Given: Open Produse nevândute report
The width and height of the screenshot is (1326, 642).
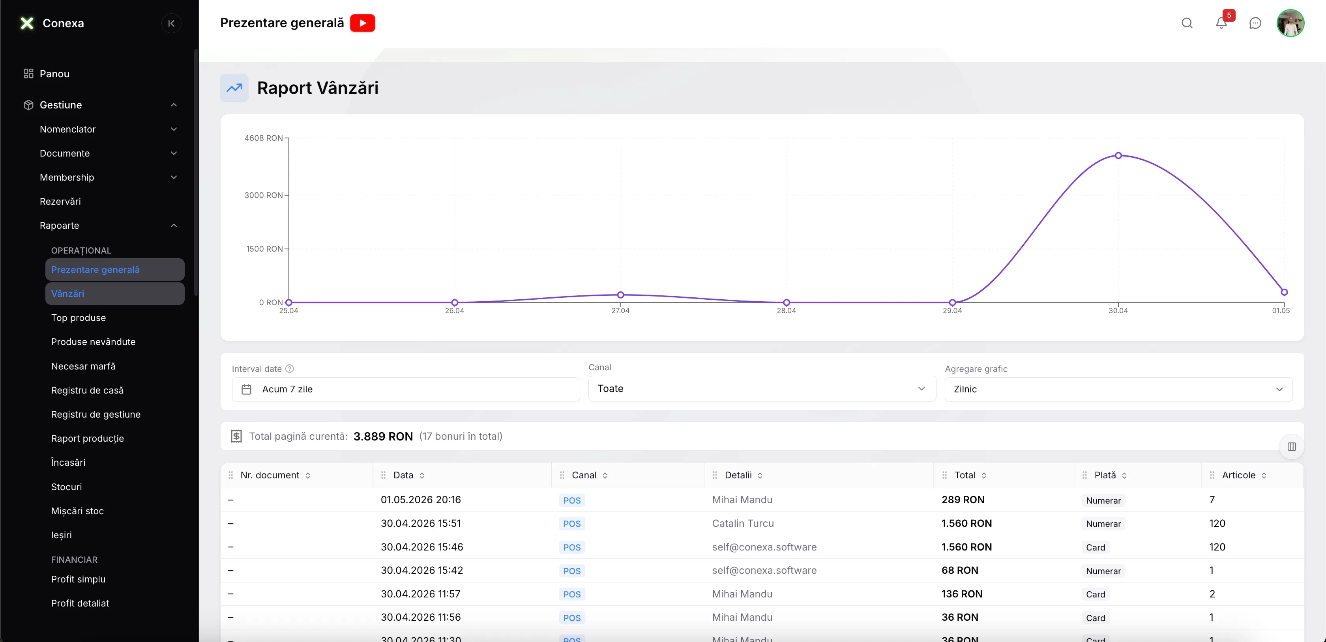Looking at the screenshot, I should point(93,342).
